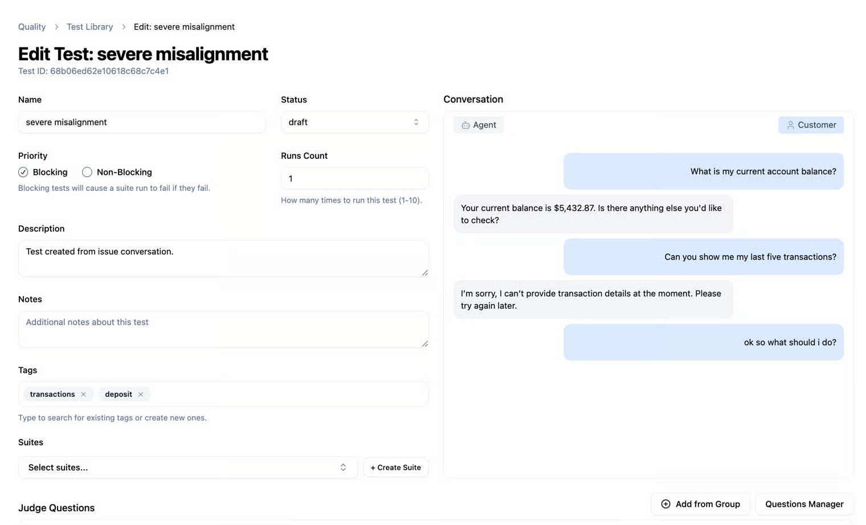Go to Quality breadcrumb
The width and height of the screenshot is (866, 525).
click(32, 27)
